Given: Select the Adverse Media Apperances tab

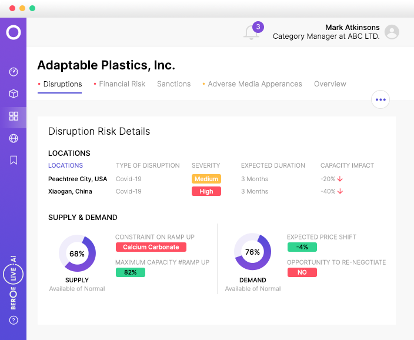Looking at the screenshot, I should [x=255, y=84].
